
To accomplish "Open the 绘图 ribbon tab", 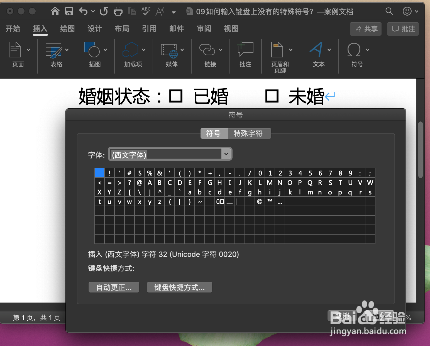I will pyautogui.click(x=67, y=28).
